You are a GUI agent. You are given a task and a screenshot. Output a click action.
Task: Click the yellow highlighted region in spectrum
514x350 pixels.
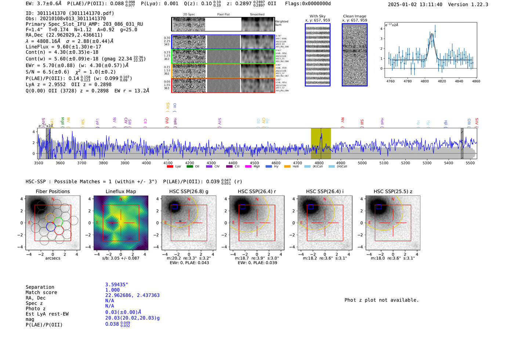point(321,144)
